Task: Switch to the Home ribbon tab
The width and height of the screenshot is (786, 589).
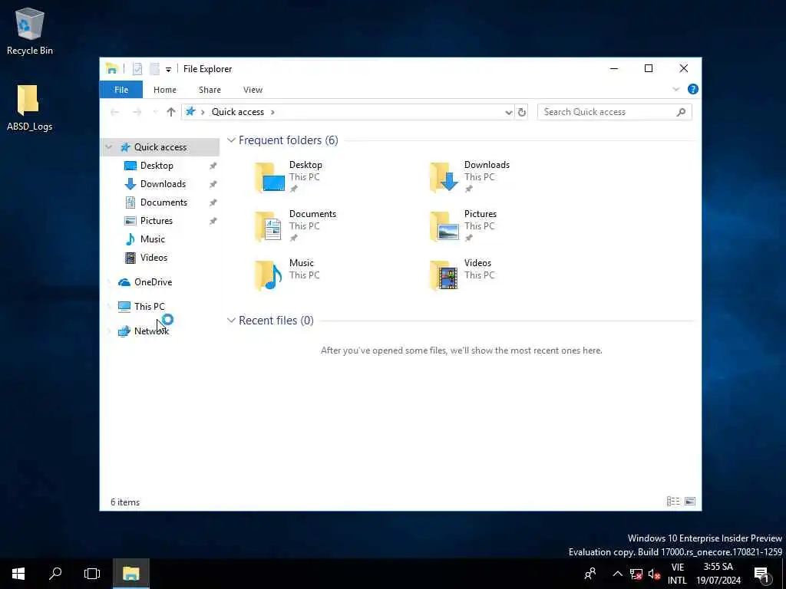Action: tap(165, 90)
